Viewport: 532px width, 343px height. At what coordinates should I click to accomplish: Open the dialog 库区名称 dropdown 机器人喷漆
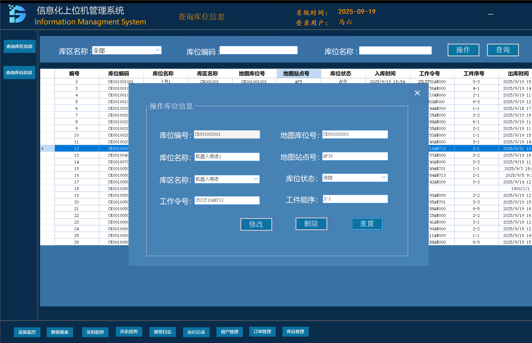click(227, 179)
